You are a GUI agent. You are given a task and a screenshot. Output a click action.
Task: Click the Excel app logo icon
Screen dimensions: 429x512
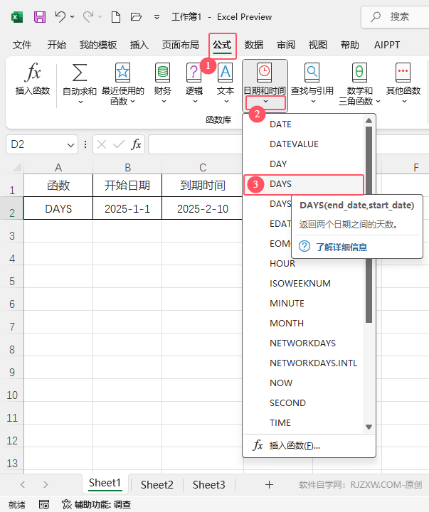(x=16, y=16)
